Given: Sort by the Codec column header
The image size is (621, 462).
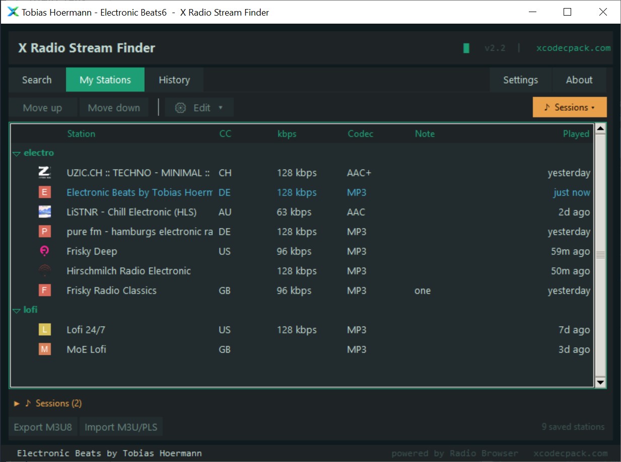Looking at the screenshot, I should (361, 134).
